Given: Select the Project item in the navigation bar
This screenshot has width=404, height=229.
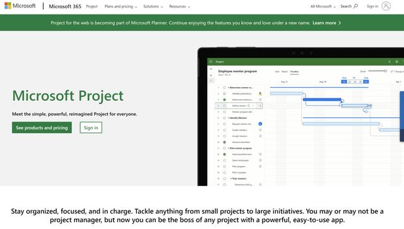Looking at the screenshot, I should pos(92,6).
